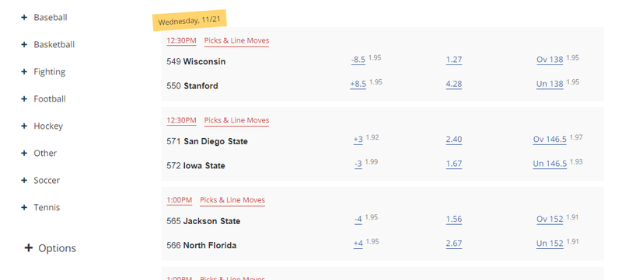622x280 pixels.
Task: Pick San Diego State +3 spread
Action: click(x=358, y=139)
